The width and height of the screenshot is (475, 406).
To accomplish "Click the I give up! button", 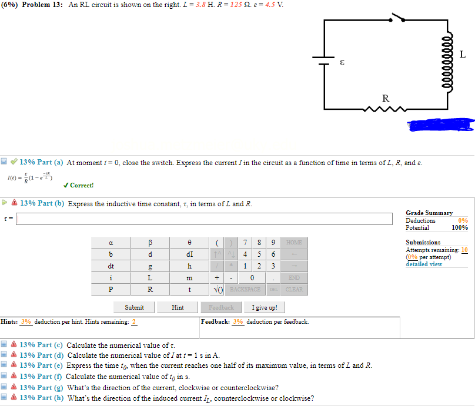I will tap(264, 307).
